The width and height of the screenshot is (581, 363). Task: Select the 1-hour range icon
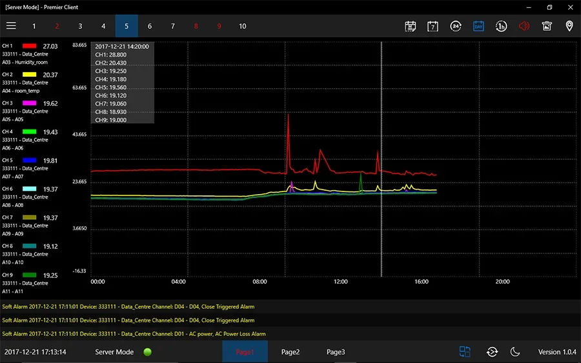point(501,26)
